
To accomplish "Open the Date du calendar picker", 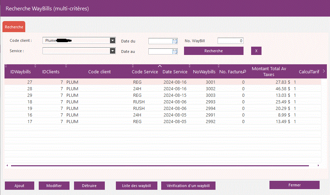I will [x=175, y=41].
